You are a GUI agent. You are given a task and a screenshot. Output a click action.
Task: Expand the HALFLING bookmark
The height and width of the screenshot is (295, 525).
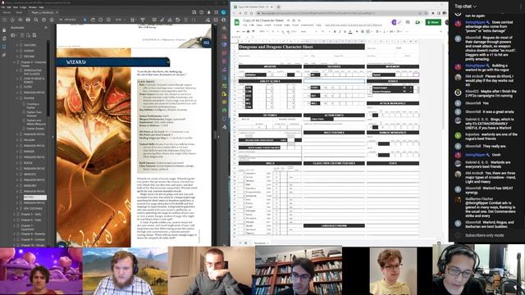point(17,45)
